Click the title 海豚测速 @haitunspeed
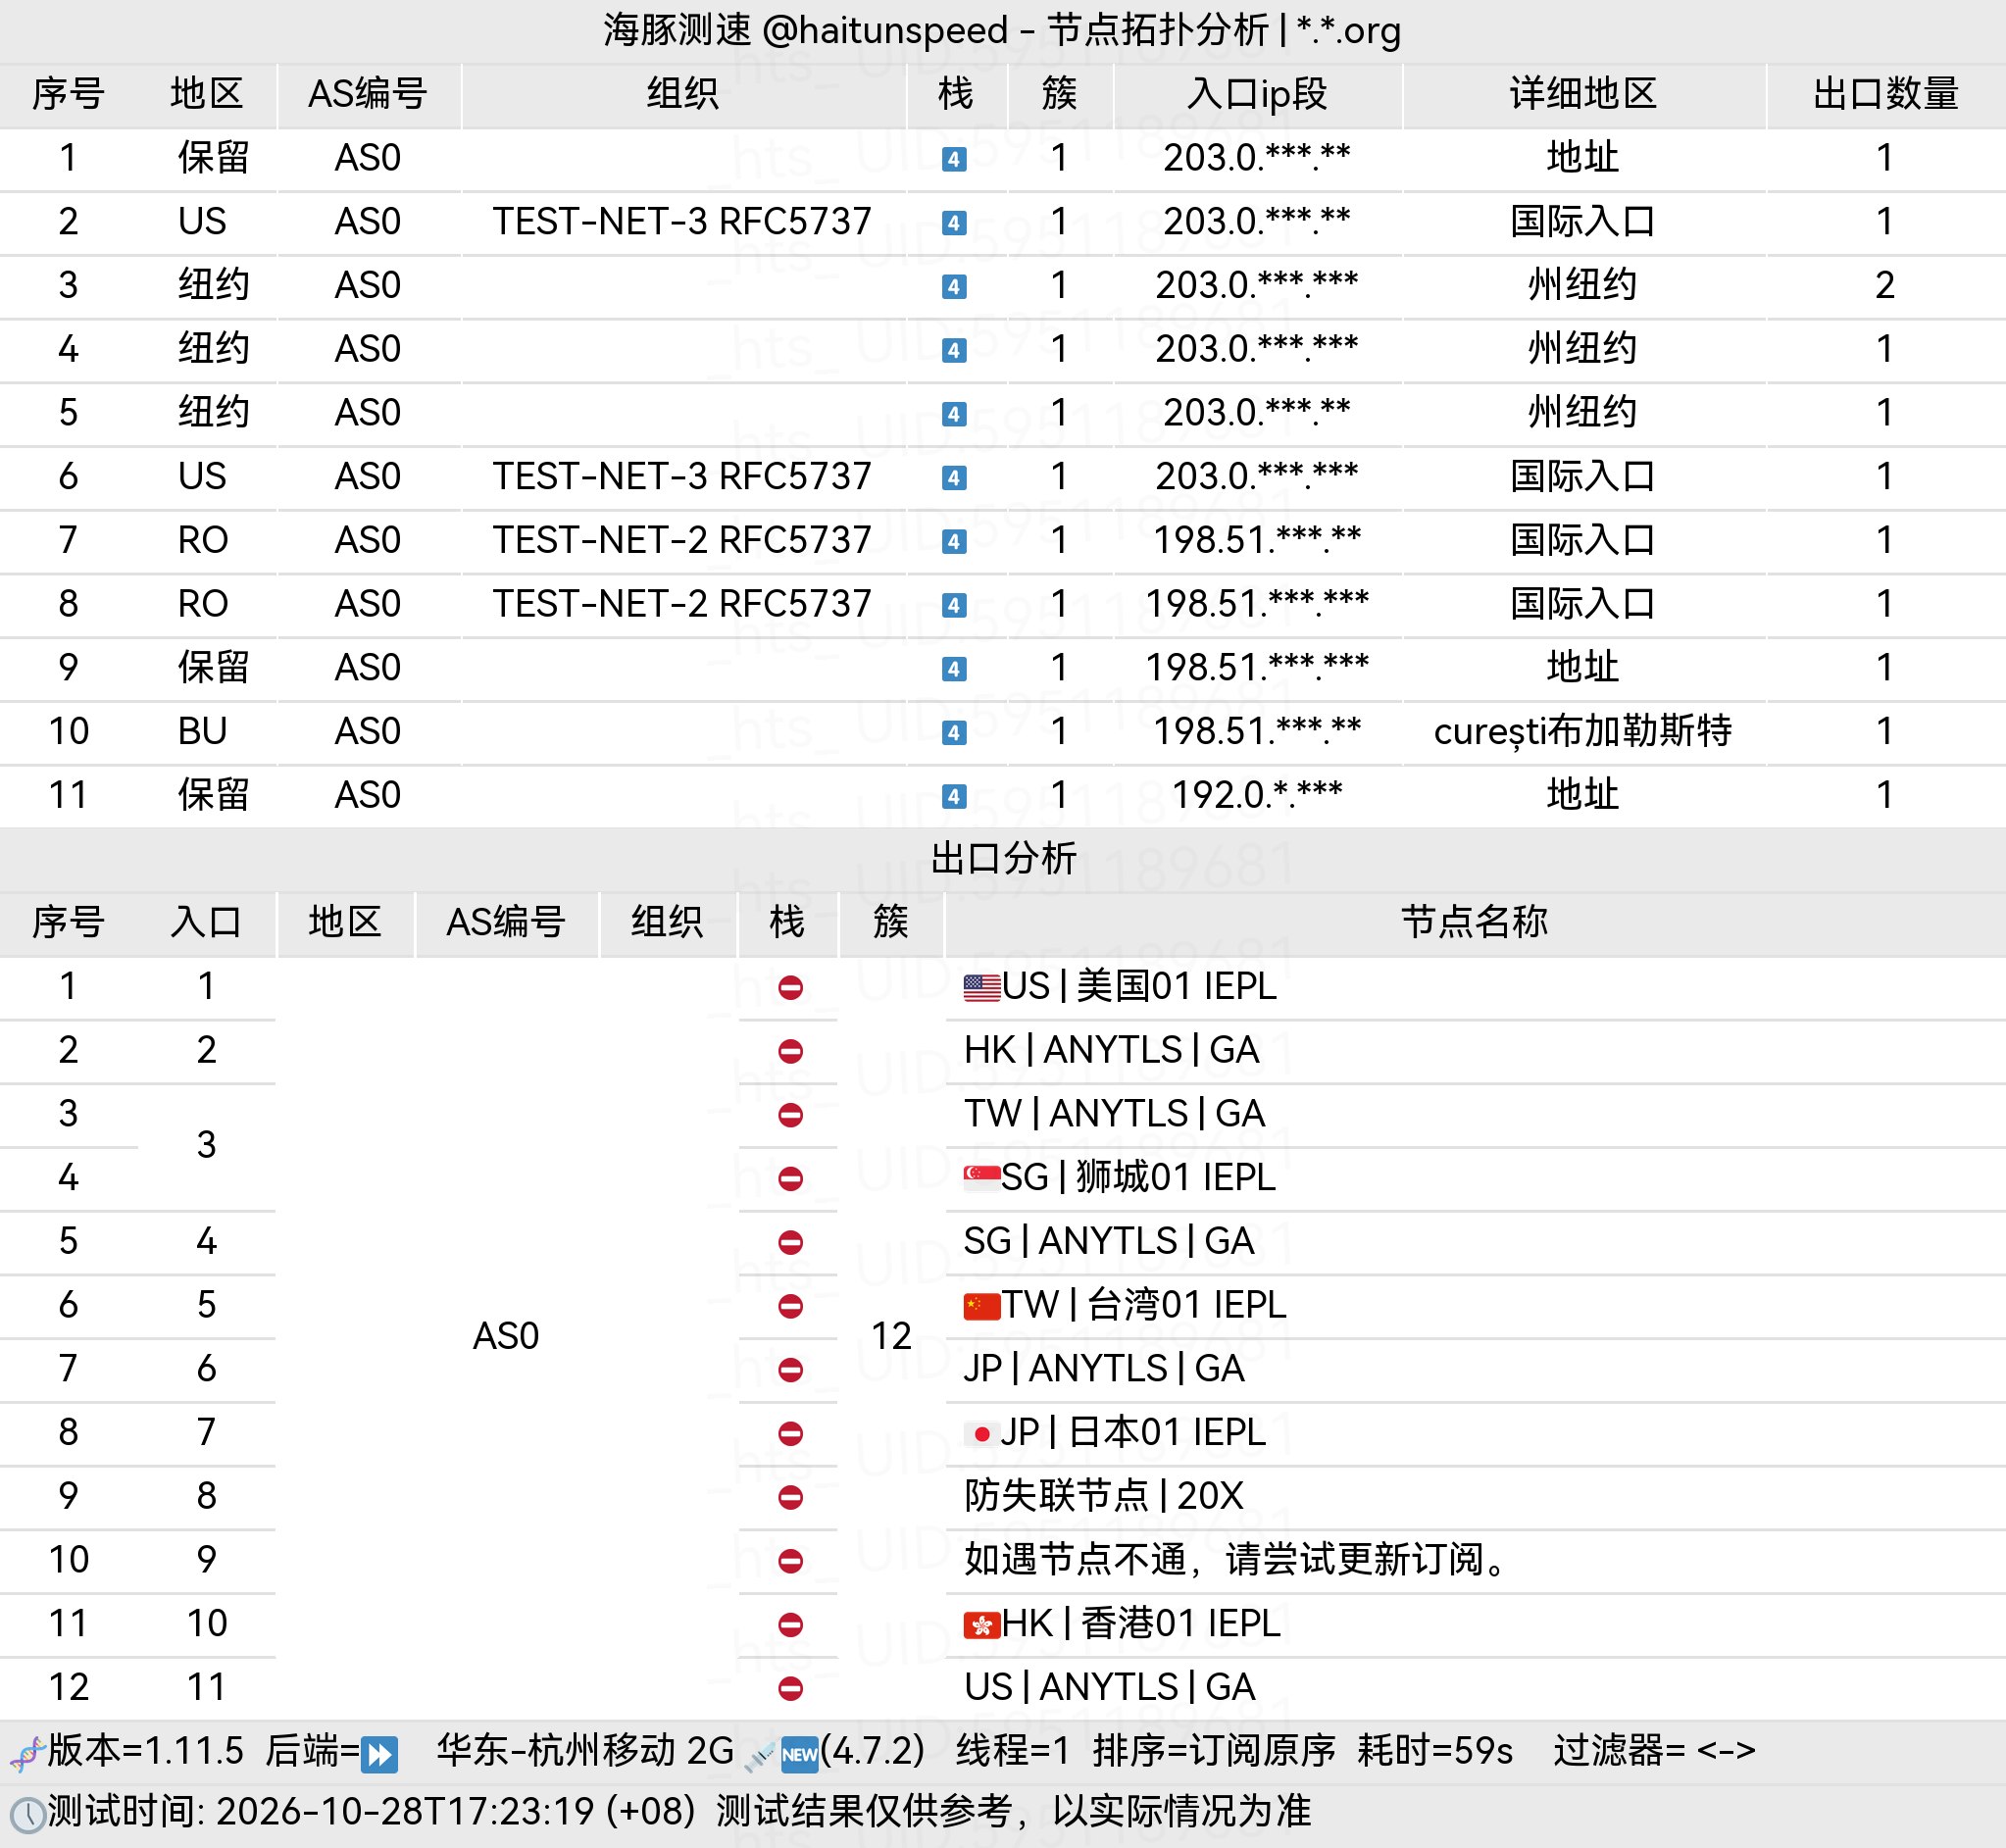This screenshot has width=2006, height=1848. point(806,30)
